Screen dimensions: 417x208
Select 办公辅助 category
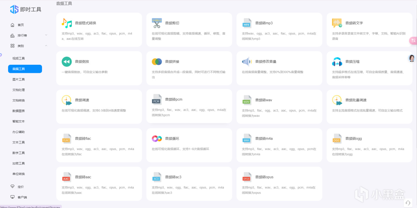pyautogui.click(x=19, y=132)
